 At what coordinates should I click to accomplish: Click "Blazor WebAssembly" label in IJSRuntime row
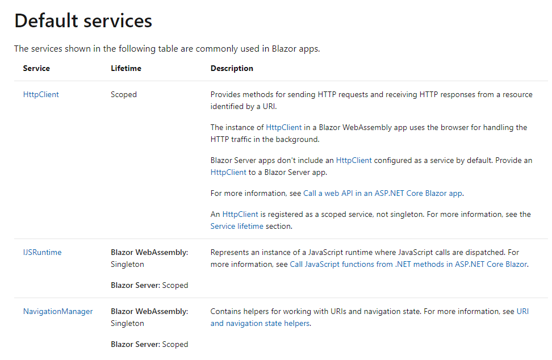(x=149, y=253)
